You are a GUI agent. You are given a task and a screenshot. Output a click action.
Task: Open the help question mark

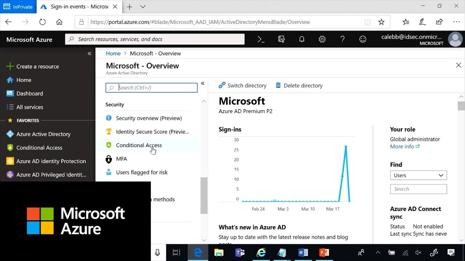coord(342,40)
